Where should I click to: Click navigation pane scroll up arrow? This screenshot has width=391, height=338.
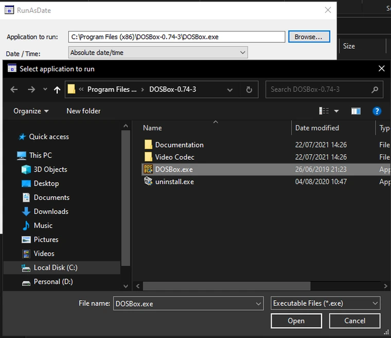[x=126, y=126]
